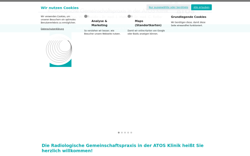Go to the second carousel slide dot

(122, 133)
